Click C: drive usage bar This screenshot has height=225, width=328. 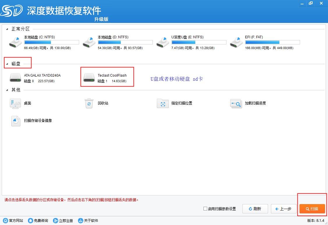[x=52, y=42]
